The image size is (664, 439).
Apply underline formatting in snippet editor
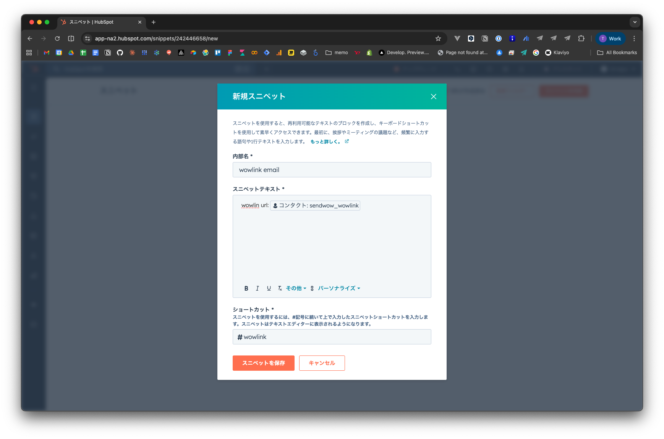(269, 288)
